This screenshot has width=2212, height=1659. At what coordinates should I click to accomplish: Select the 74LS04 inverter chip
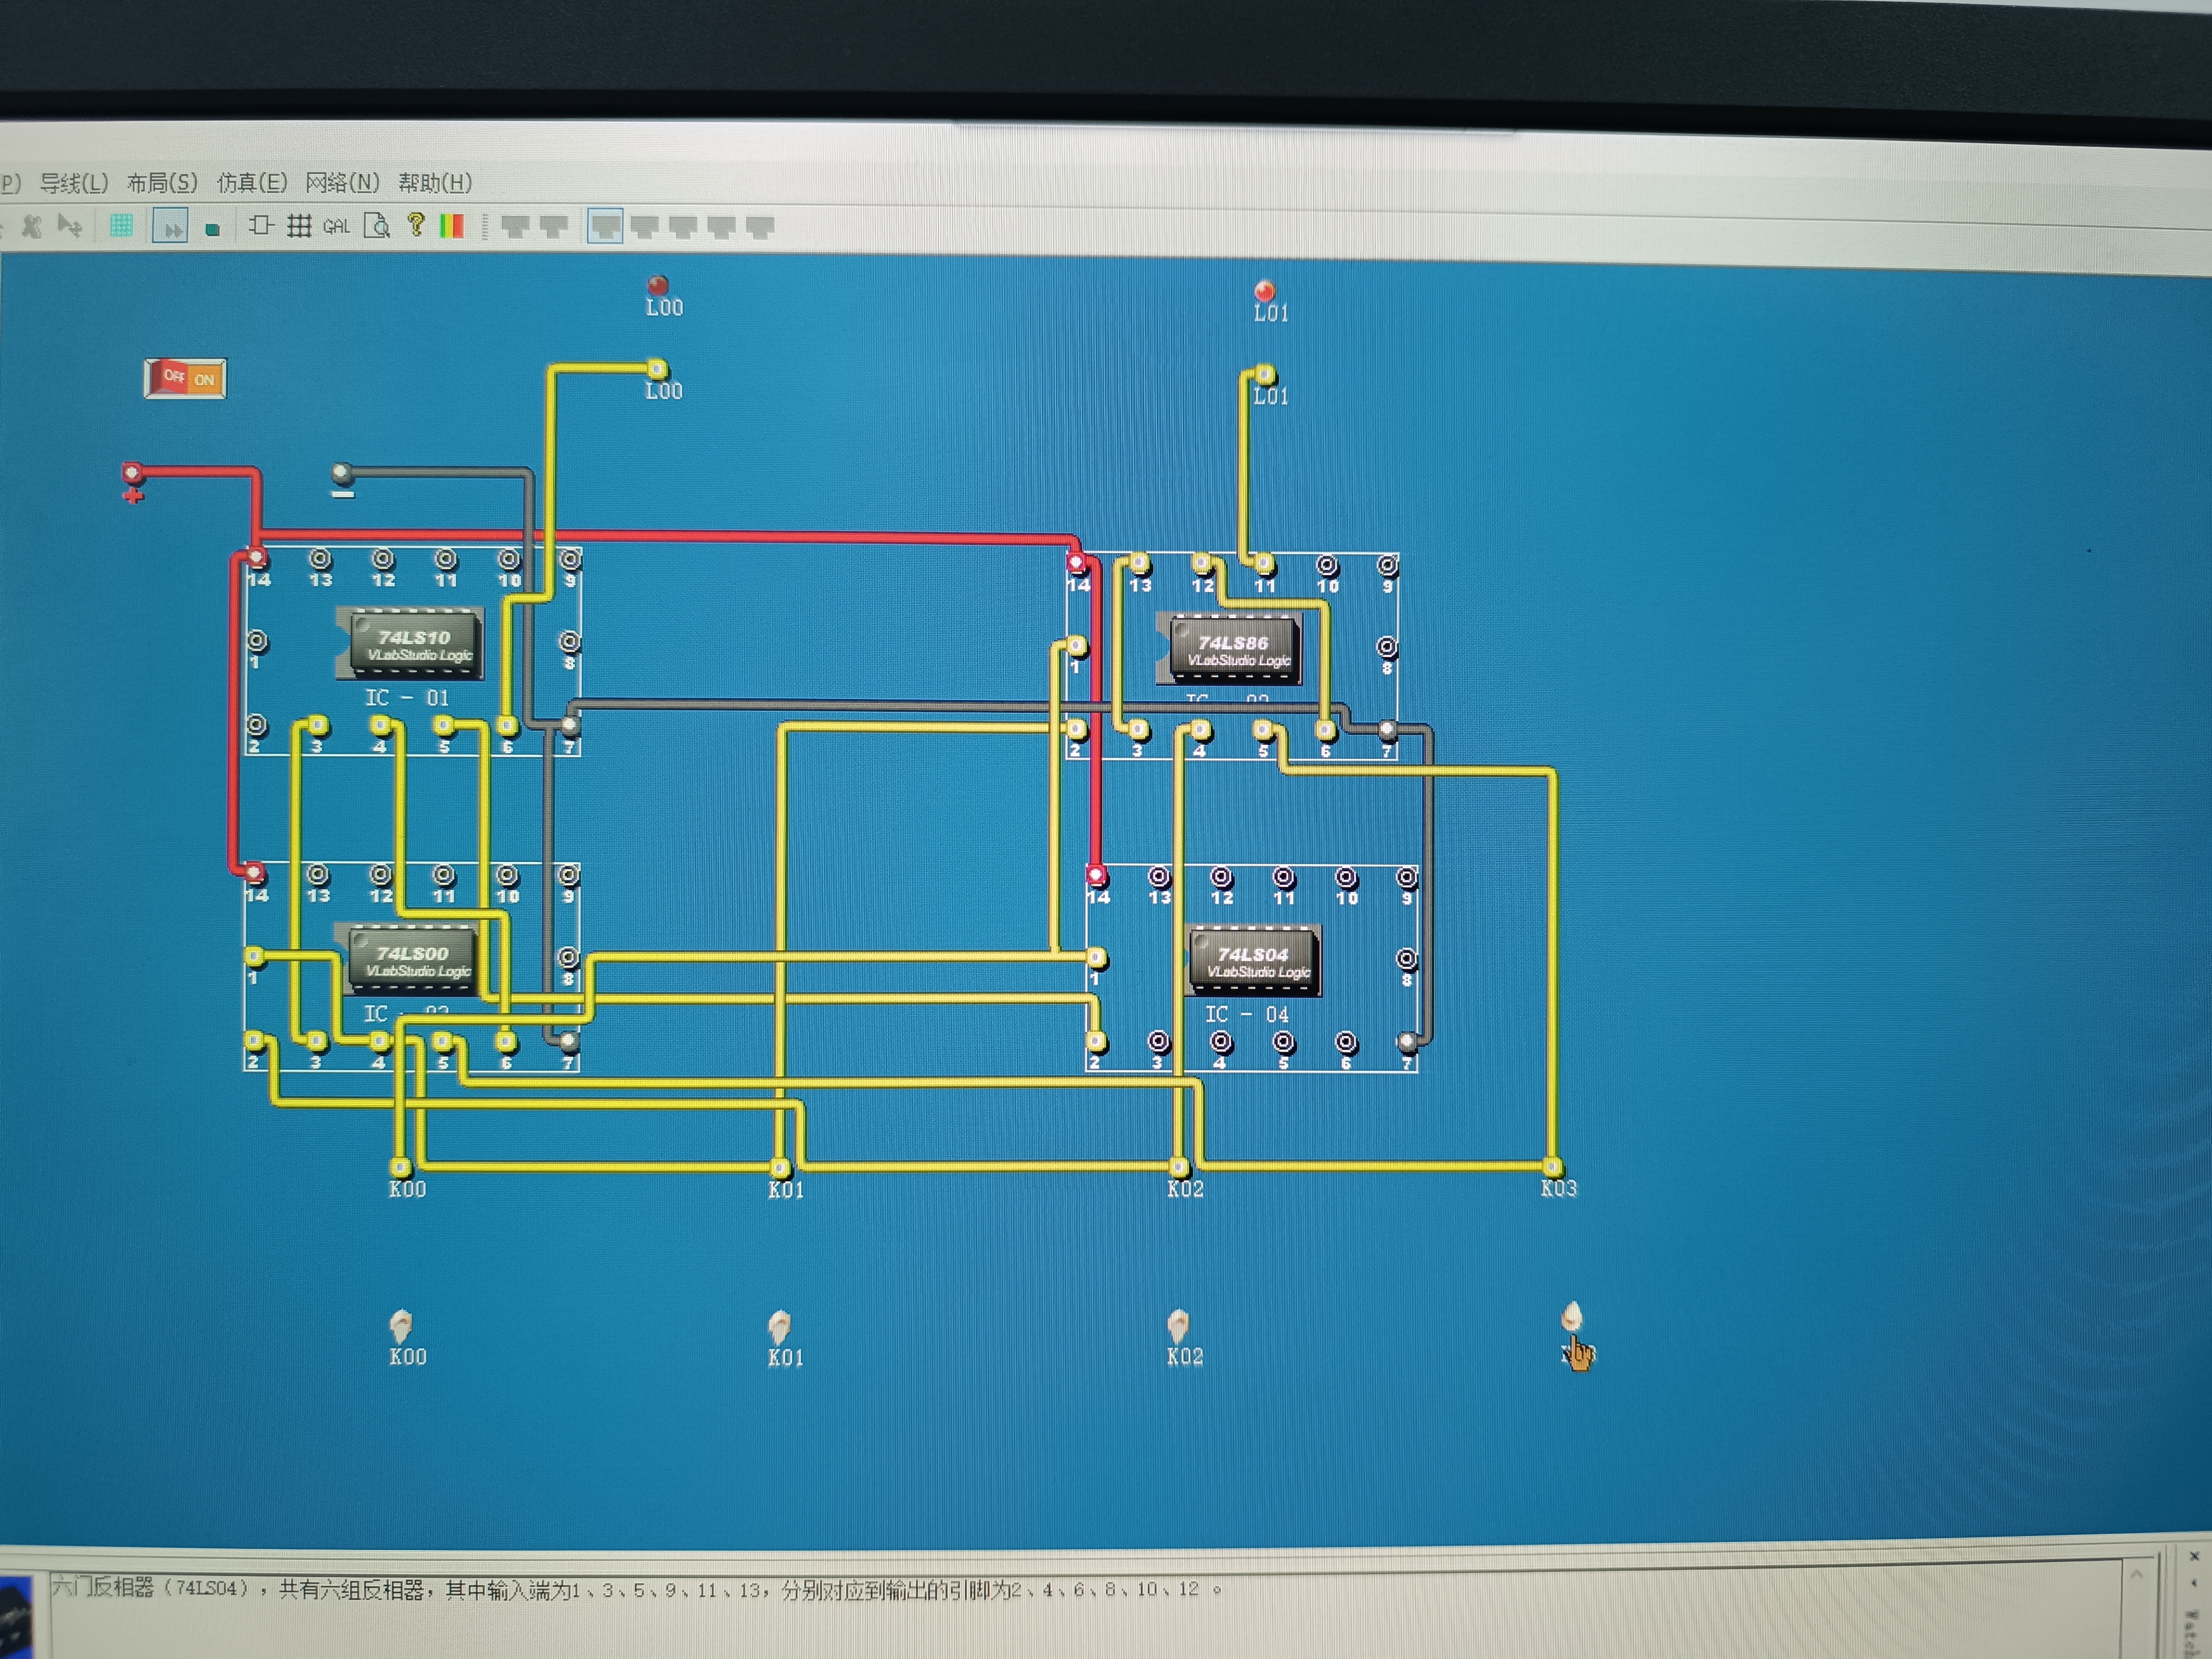click(1254, 961)
